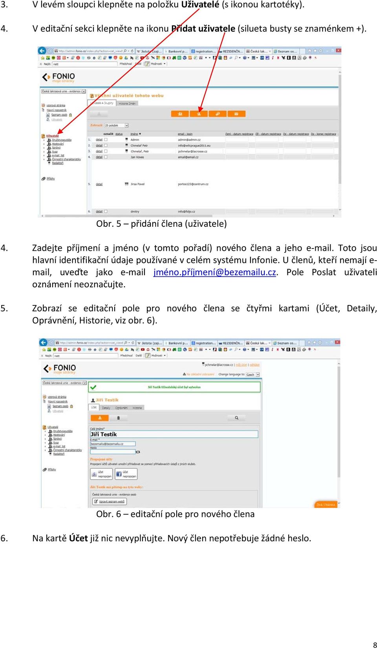Open the Česká lakrosová unie site dropdown in Obr. 6
The height and width of the screenshot is (649, 377).
(65, 383)
